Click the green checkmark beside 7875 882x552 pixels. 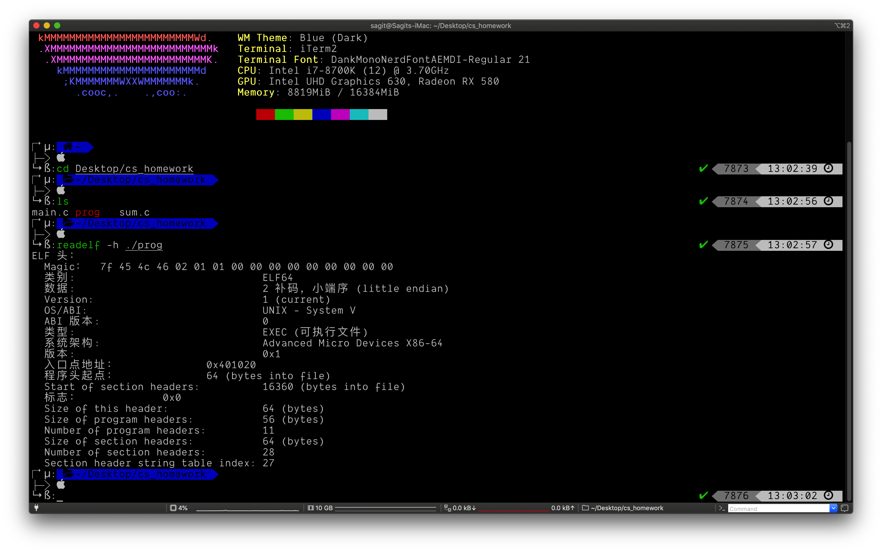coord(703,245)
